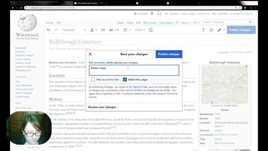Viewport: 268px width, 151px height.
Task: Expand the More dropdown menu
Action: 186,23
